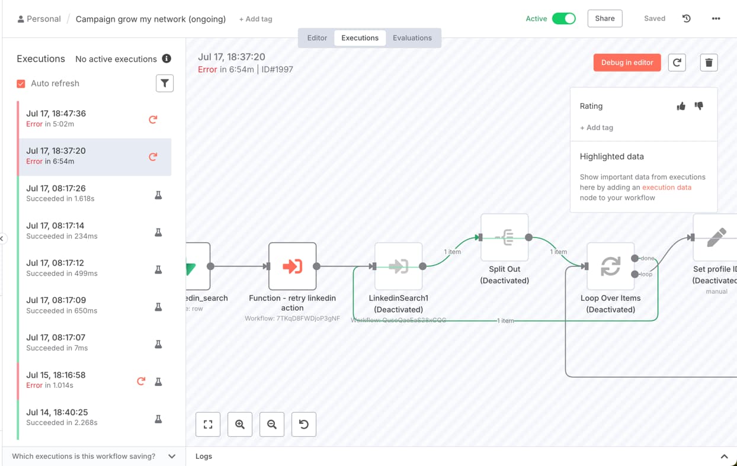Open the executions filter funnel

point(165,83)
